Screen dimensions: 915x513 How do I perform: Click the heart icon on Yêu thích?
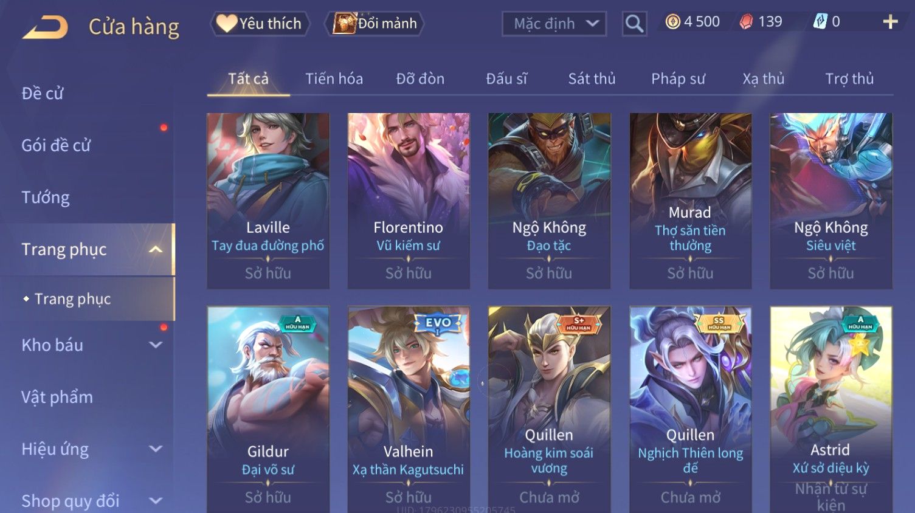point(226,24)
